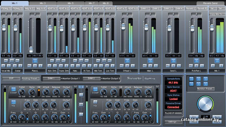The width and height of the screenshot is (226, 127).
Task: Click PFL on Vocal Mic channel
Action: 6,61
